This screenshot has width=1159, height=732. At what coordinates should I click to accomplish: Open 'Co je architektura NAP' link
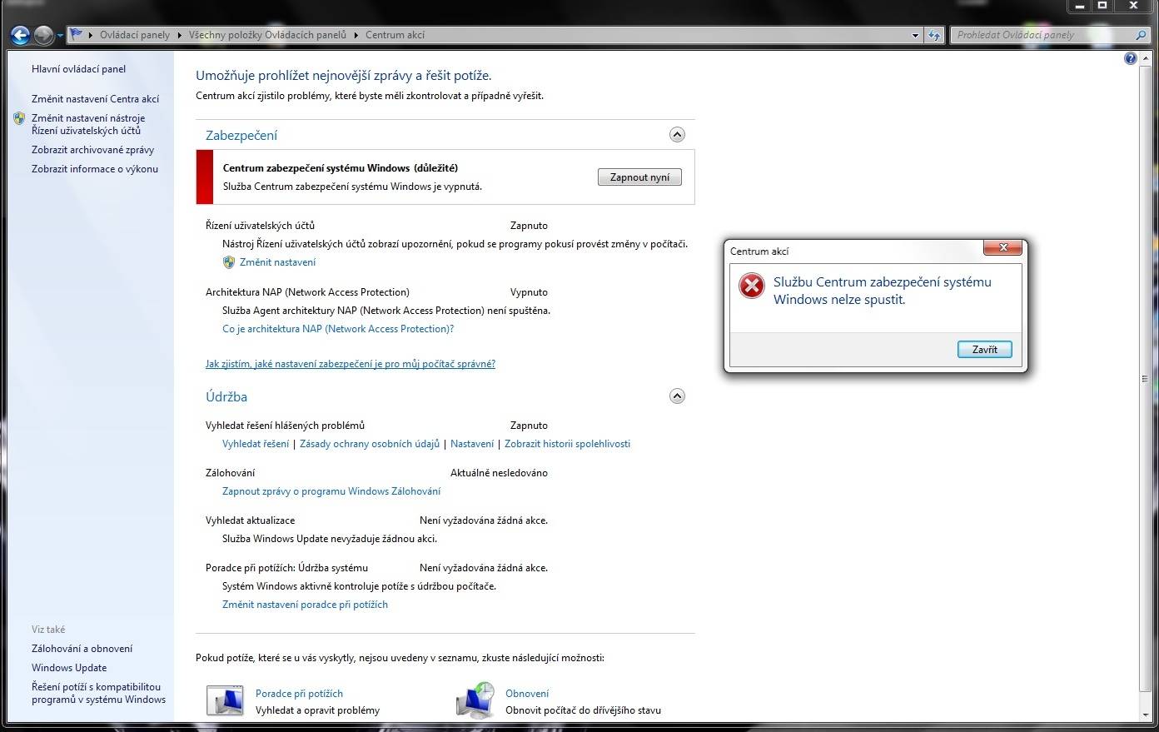pos(338,329)
